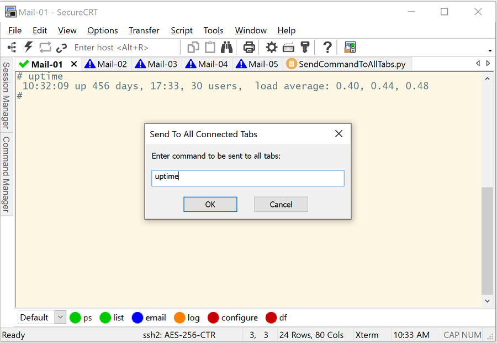Start a search with the binoculars icon
Screen dimensions: 497x343
coord(227,47)
